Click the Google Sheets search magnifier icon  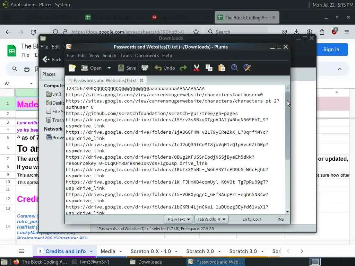click(x=15, y=69)
